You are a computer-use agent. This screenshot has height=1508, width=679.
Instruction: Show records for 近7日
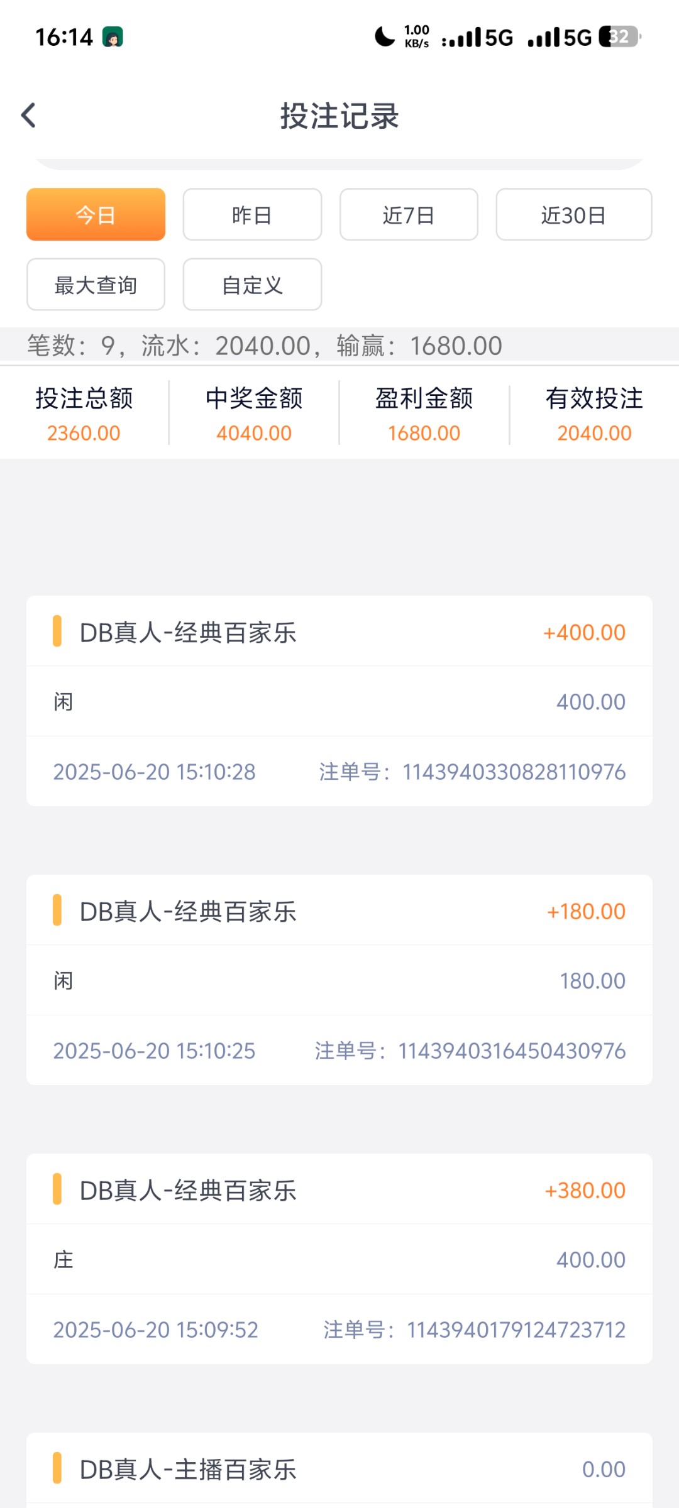409,215
